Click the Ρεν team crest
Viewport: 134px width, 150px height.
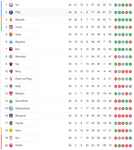(11, 49)
